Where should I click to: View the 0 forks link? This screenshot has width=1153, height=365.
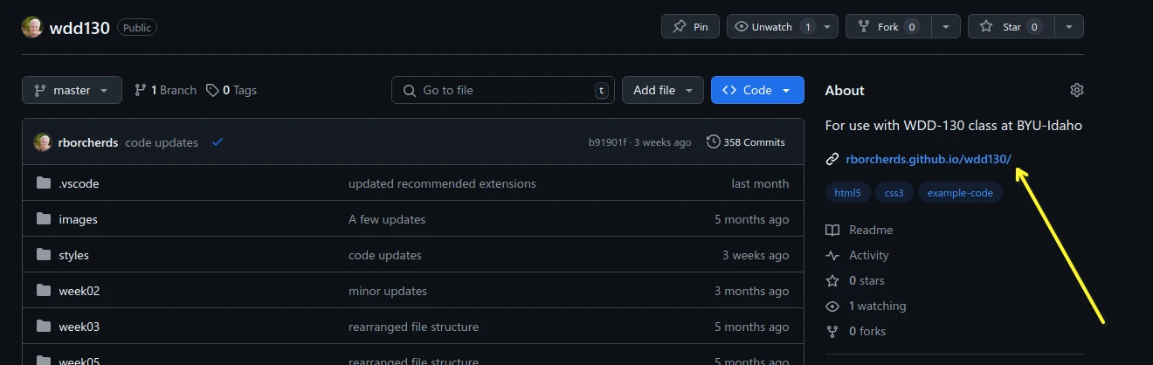856,331
